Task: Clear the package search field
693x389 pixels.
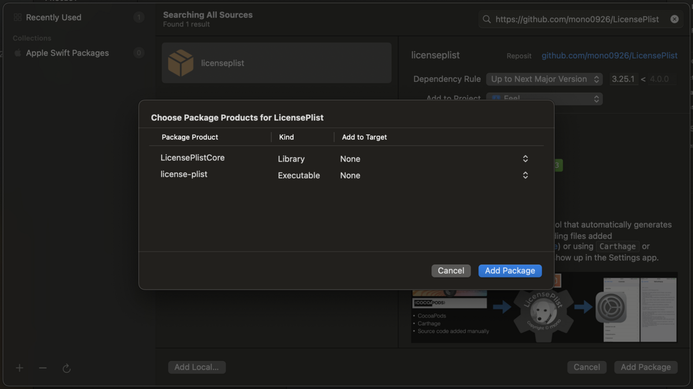Action: pos(675,19)
